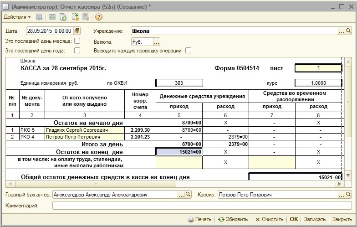Click the search icon next to Главный бухгалтер
Screen dimensions: 357x227
[x=189, y=195]
